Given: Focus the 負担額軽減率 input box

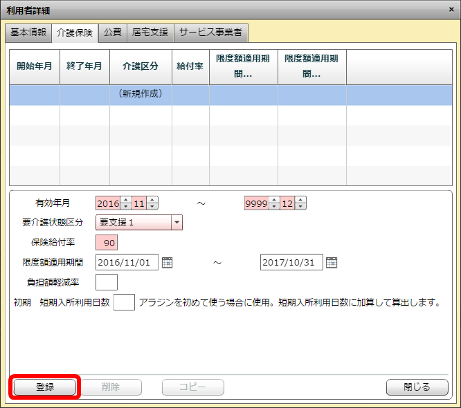Looking at the screenshot, I should [x=107, y=282].
